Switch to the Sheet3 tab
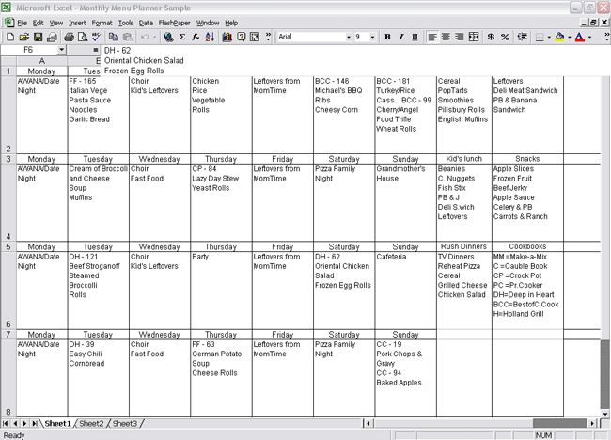This screenshot has width=611, height=440. 125,424
